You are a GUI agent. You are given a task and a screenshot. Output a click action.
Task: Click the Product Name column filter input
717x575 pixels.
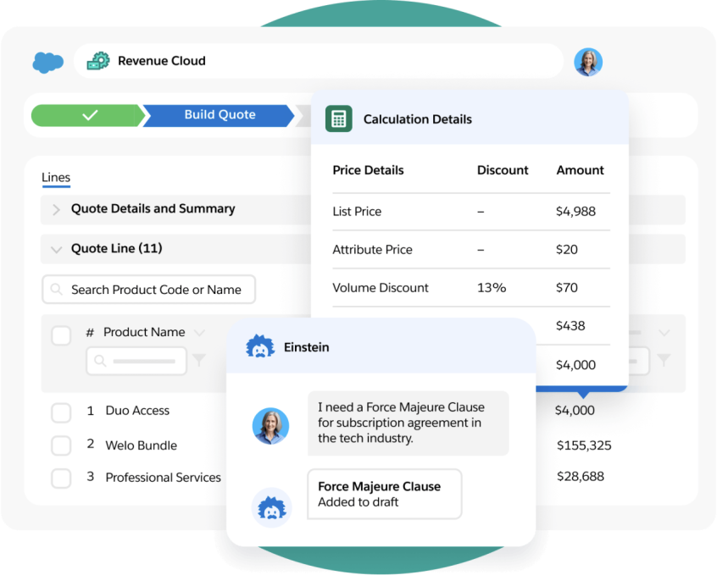coord(136,361)
